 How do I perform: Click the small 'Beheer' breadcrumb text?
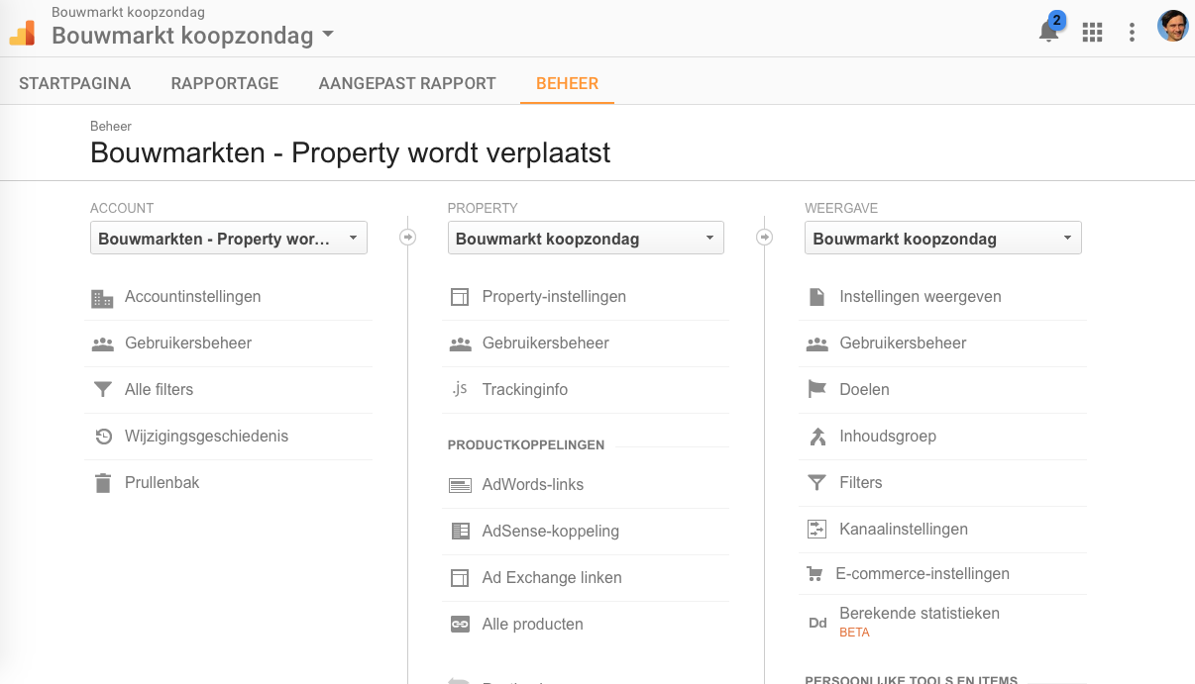point(111,127)
